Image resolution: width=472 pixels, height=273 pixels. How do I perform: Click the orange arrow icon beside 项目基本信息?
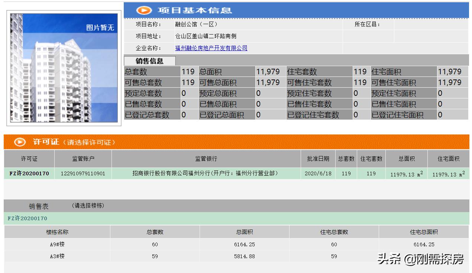tap(144, 10)
